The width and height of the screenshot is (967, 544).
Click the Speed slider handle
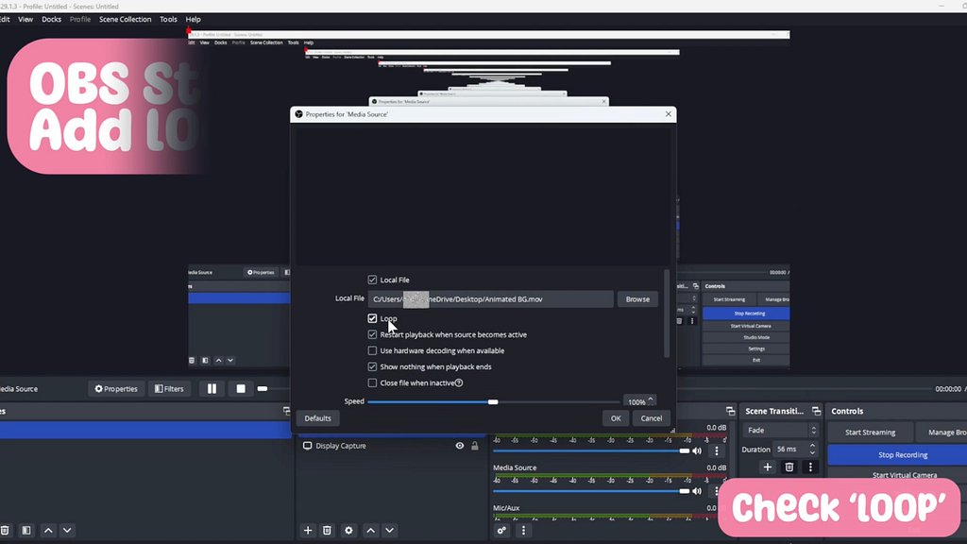(493, 401)
